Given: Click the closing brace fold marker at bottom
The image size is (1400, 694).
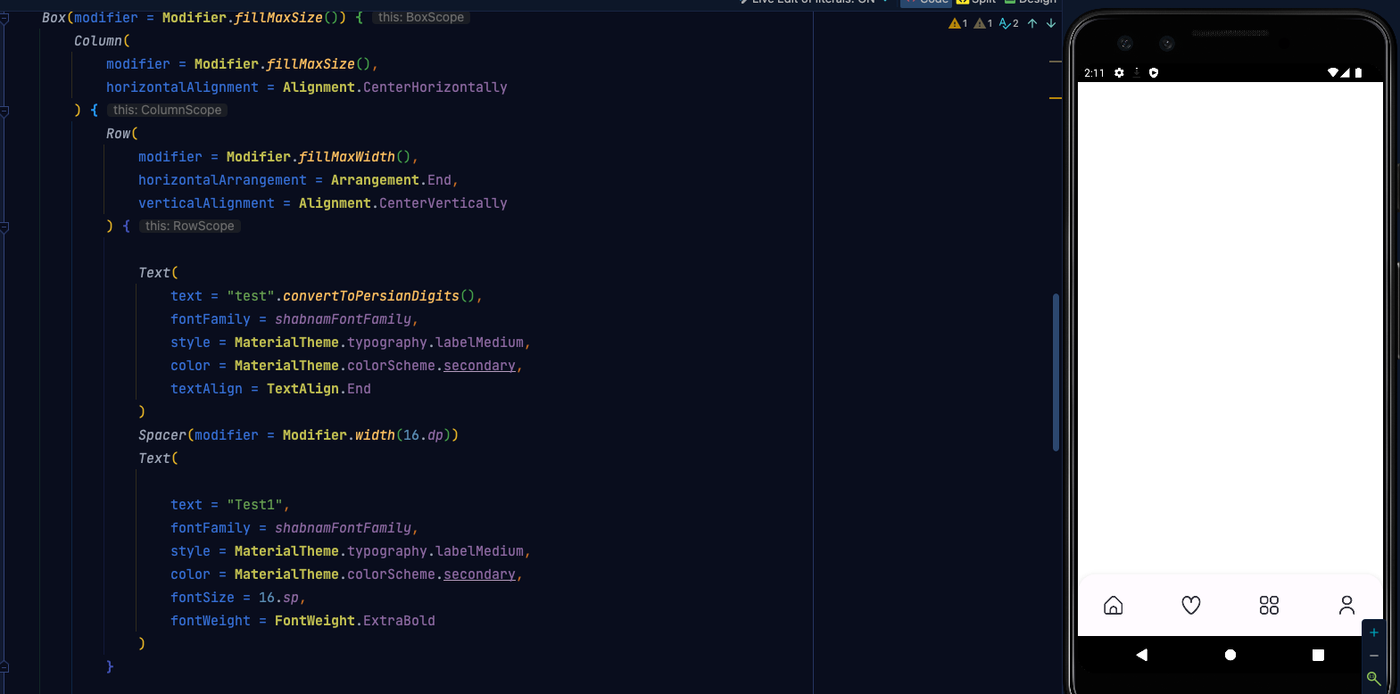Looking at the screenshot, I should tap(4, 666).
